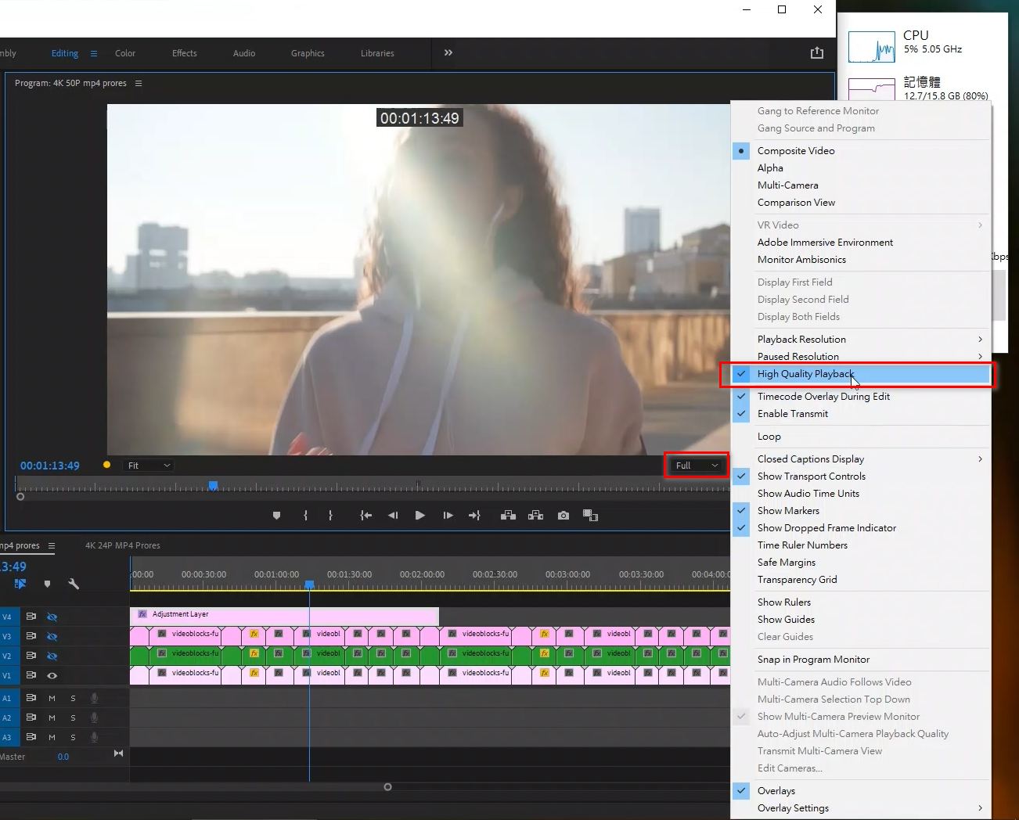The height and width of the screenshot is (820, 1019).
Task: Open the Program monitor panel menu icon
Action: point(139,83)
